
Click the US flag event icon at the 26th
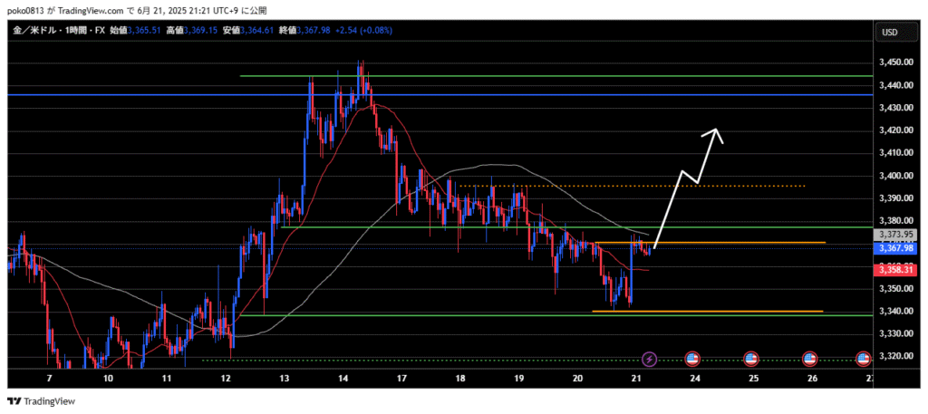click(810, 360)
